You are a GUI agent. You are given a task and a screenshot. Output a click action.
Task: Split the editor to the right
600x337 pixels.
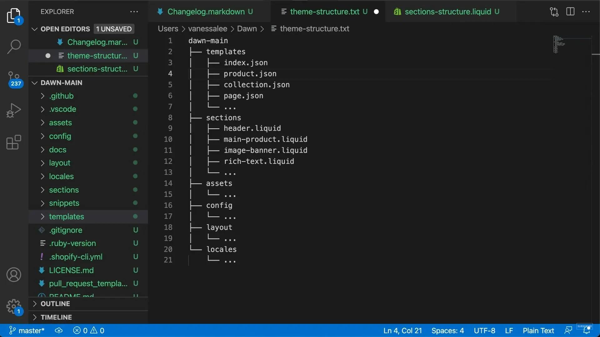coord(570,12)
